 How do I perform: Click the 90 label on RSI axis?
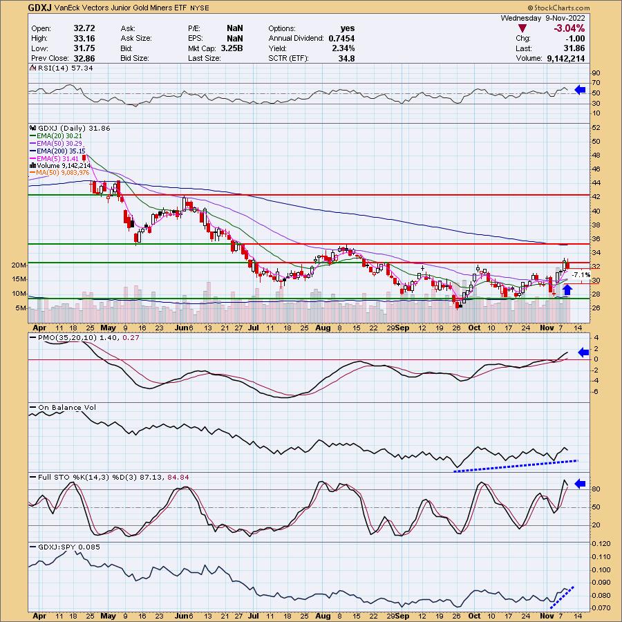596,73
